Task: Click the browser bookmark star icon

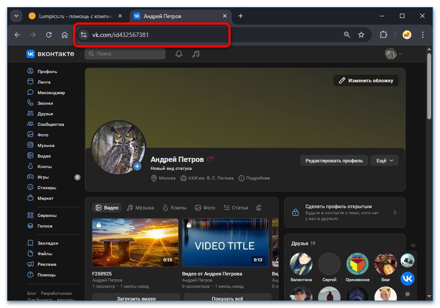Action: point(361,35)
